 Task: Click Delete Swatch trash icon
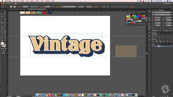click(144, 24)
